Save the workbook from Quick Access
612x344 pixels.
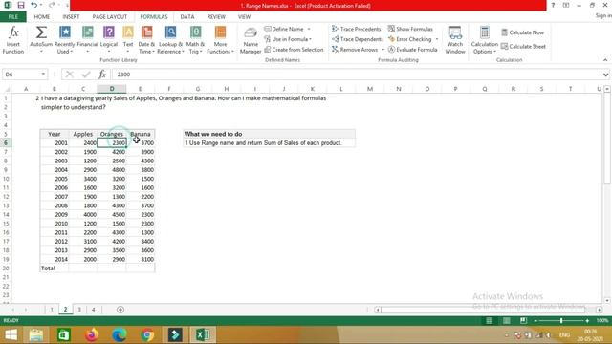21,5
